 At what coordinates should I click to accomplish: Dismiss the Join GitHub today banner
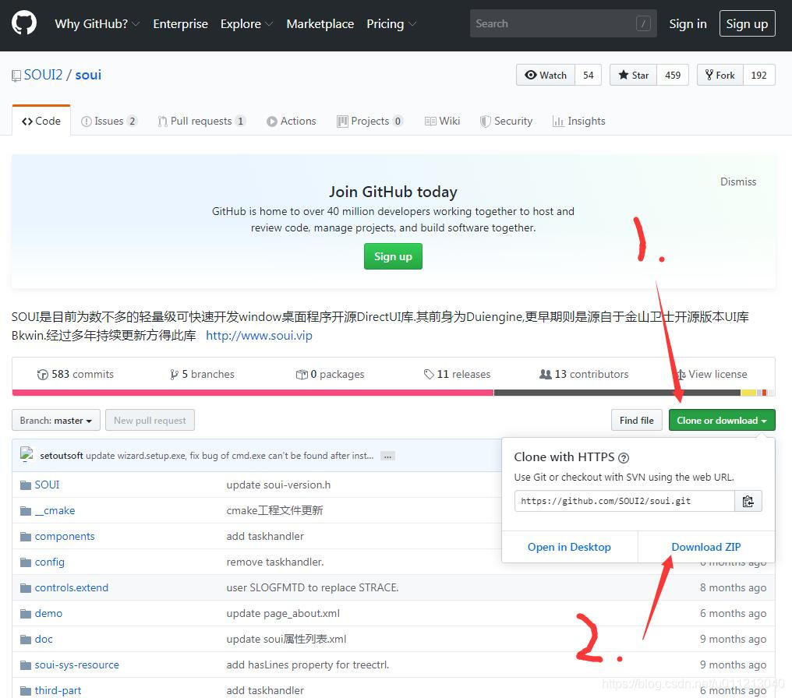tap(737, 182)
